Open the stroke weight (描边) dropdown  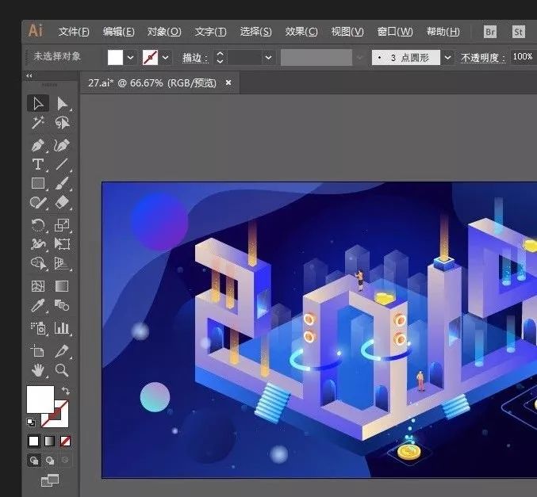pos(268,57)
